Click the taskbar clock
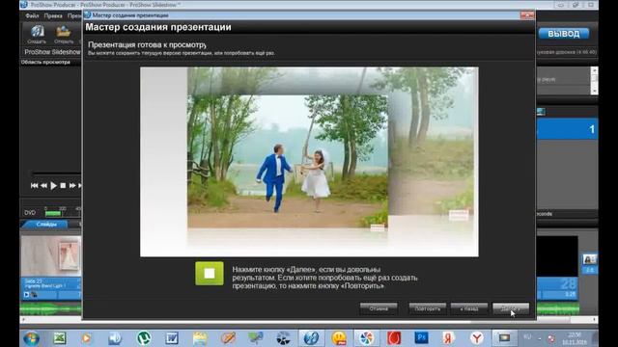Image resolution: width=618 pixels, height=347 pixels. [x=575, y=338]
